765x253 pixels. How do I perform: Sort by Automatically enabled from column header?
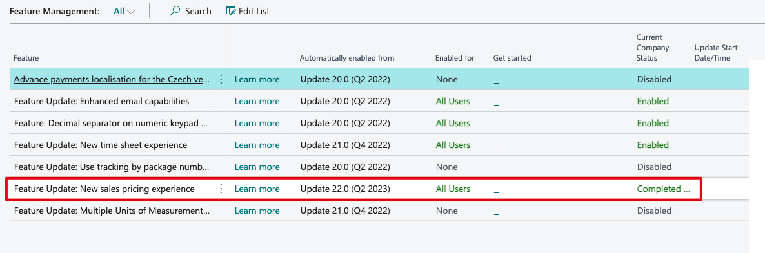(347, 58)
